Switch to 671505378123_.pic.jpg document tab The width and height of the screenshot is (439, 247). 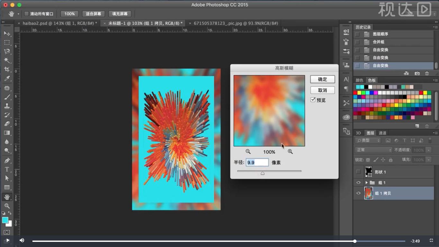[x=236, y=23]
